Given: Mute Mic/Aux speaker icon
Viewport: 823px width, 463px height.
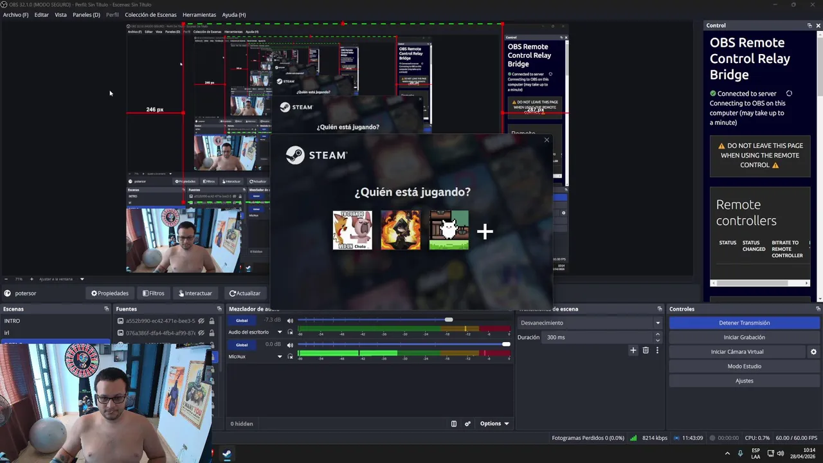Looking at the screenshot, I should [x=290, y=345].
